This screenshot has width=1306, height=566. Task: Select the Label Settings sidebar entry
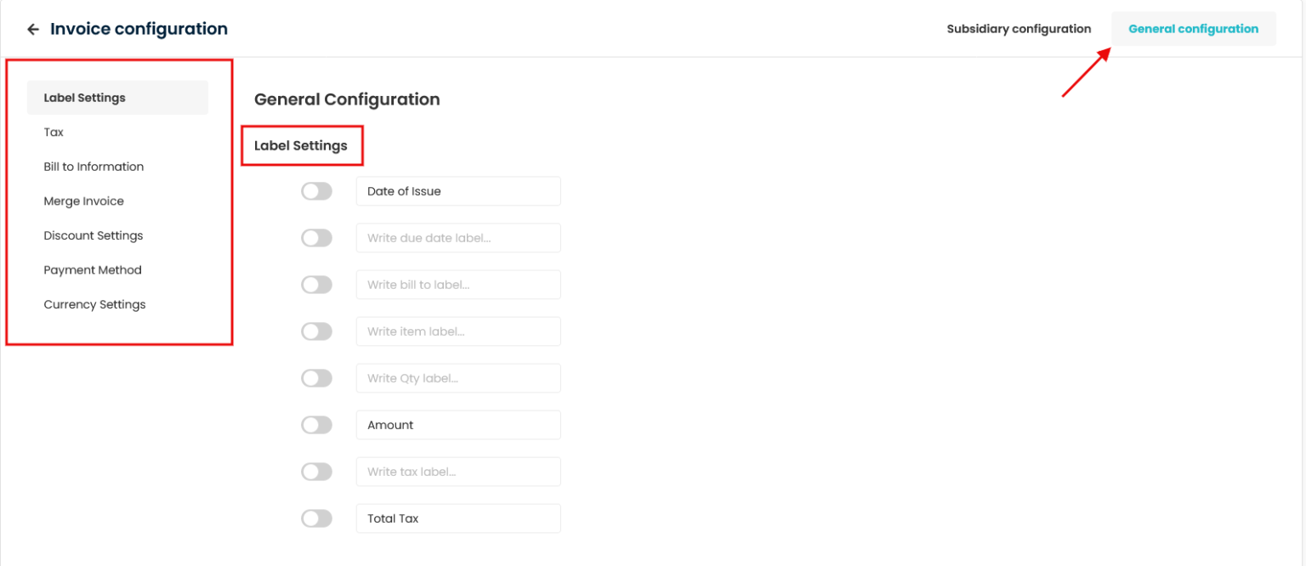tap(84, 97)
